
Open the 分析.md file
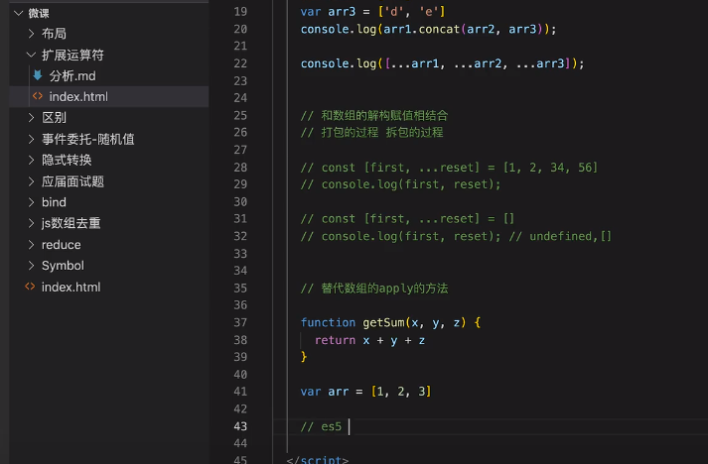point(72,75)
